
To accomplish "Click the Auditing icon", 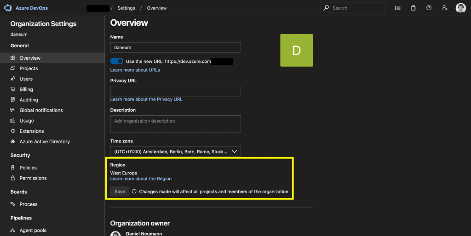I will pyautogui.click(x=12, y=100).
